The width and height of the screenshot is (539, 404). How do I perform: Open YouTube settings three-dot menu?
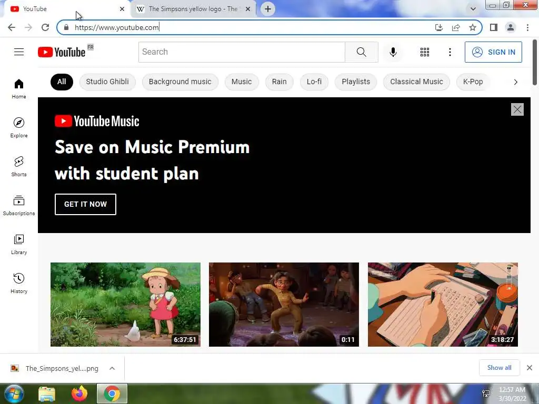pos(450,52)
